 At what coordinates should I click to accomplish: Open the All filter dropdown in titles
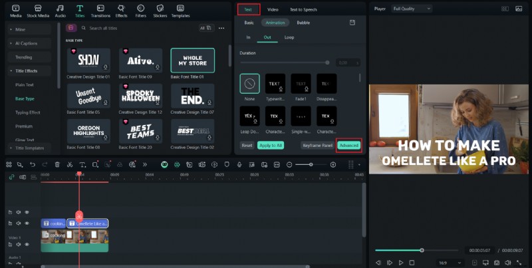207,28
